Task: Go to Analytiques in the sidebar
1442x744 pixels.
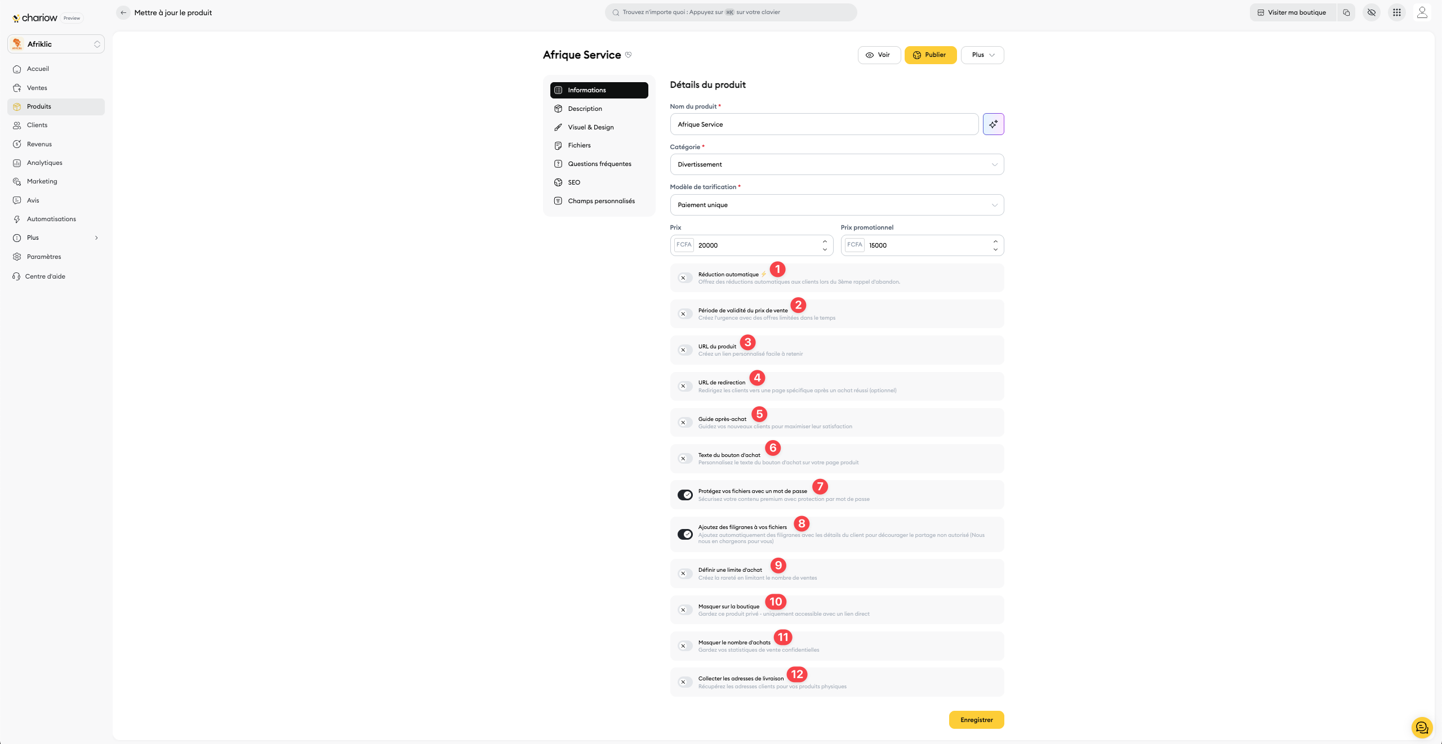Action: coord(44,163)
